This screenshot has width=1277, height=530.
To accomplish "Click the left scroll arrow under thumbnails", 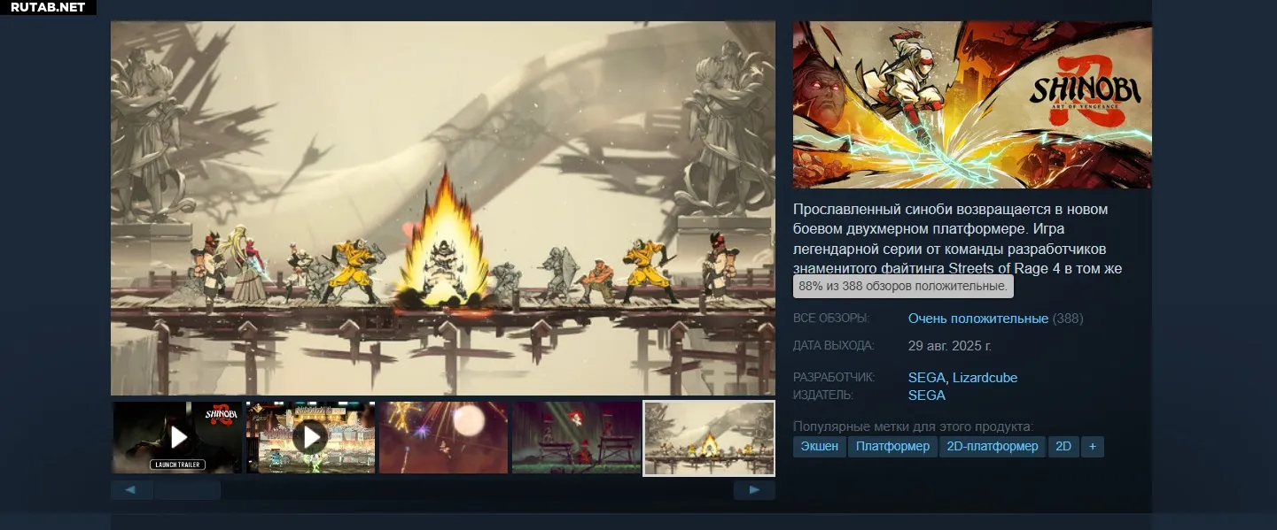I will tap(131, 489).
